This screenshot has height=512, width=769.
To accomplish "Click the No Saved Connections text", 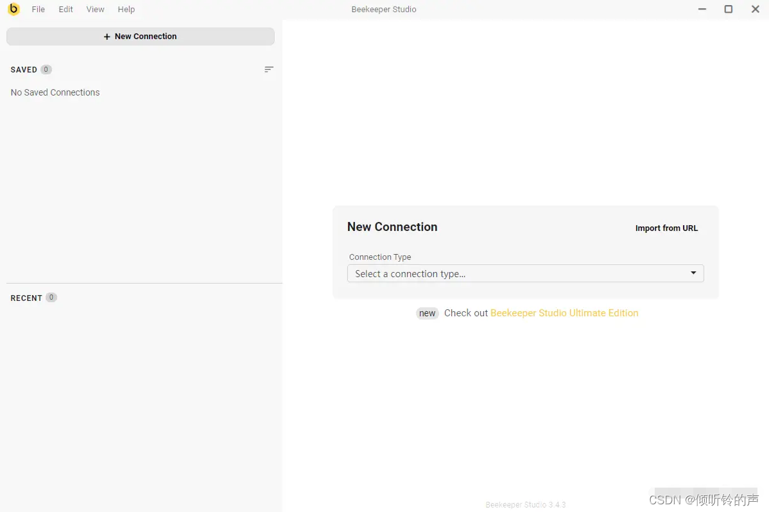I will click(x=55, y=92).
